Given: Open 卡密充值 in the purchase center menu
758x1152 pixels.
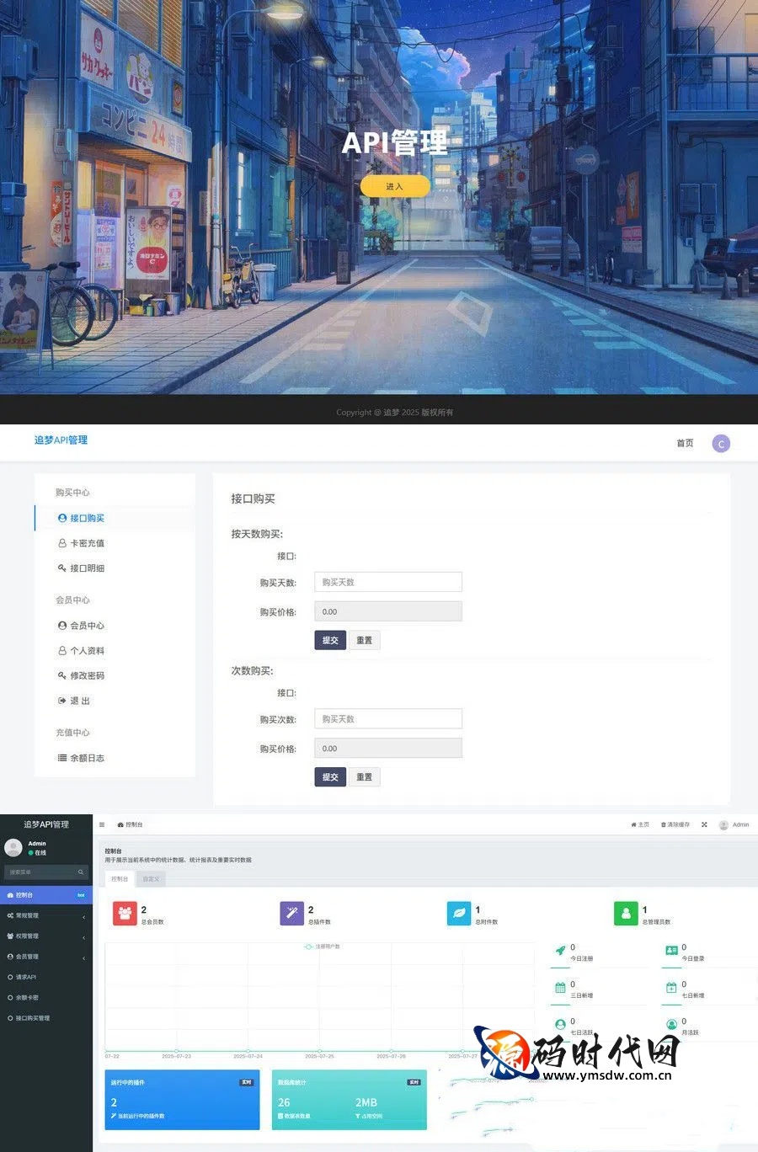Looking at the screenshot, I should point(87,543).
